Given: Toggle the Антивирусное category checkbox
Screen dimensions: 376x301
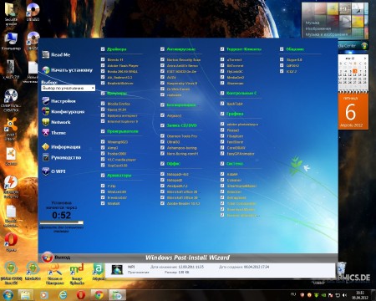Looking at the screenshot, I should coord(162,49).
